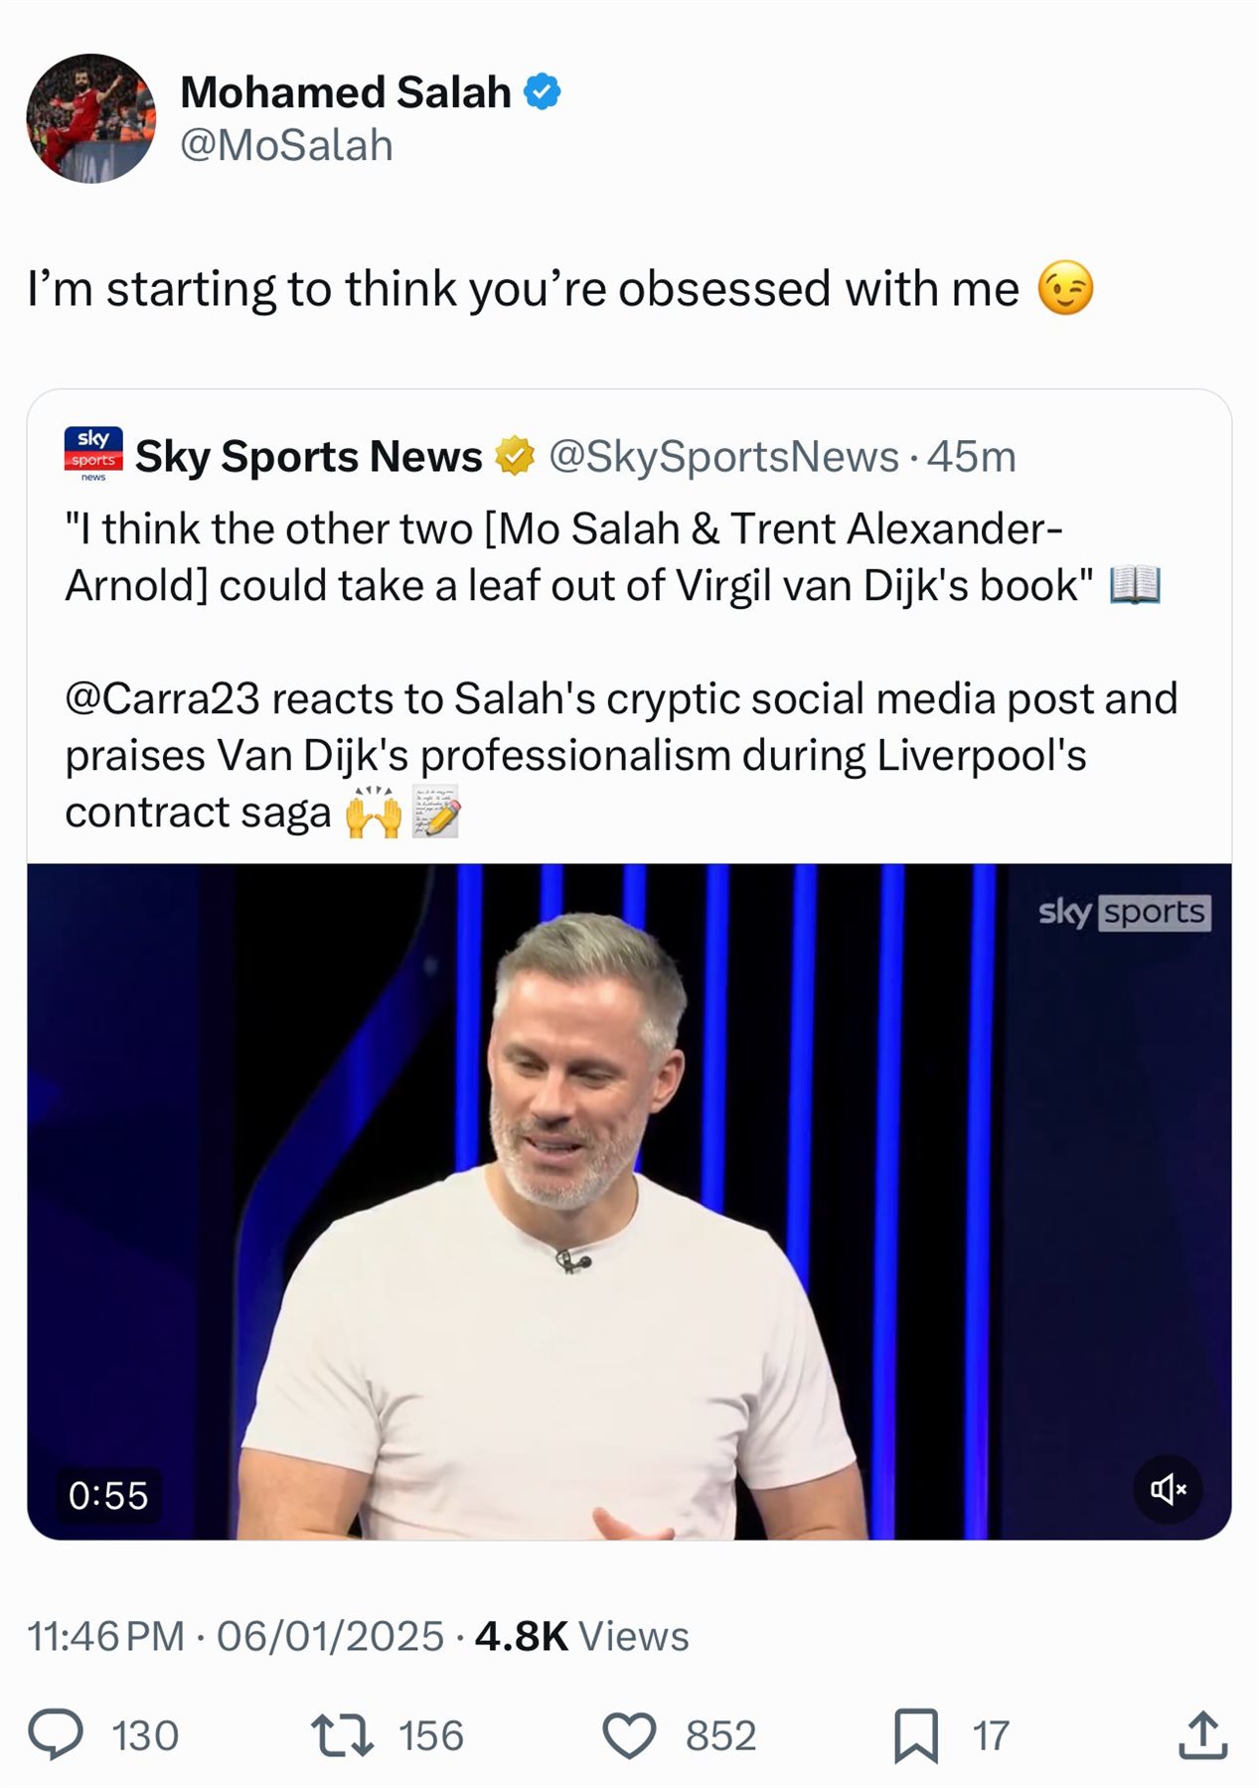This screenshot has height=1788, width=1259.
Task: Click the Mohamed Salah display name
Action: click(346, 92)
